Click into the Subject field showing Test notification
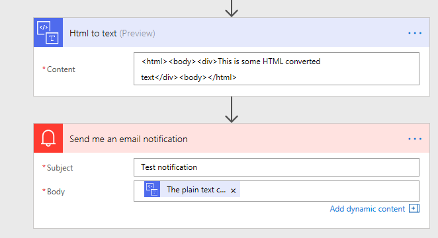Viewport: 438px width, 238px height. pyautogui.click(x=277, y=167)
